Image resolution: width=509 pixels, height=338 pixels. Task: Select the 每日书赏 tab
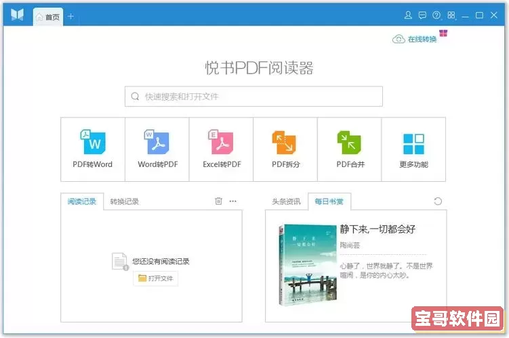tap(329, 201)
